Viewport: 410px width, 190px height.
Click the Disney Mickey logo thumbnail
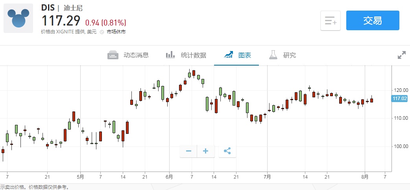[18, 18]
